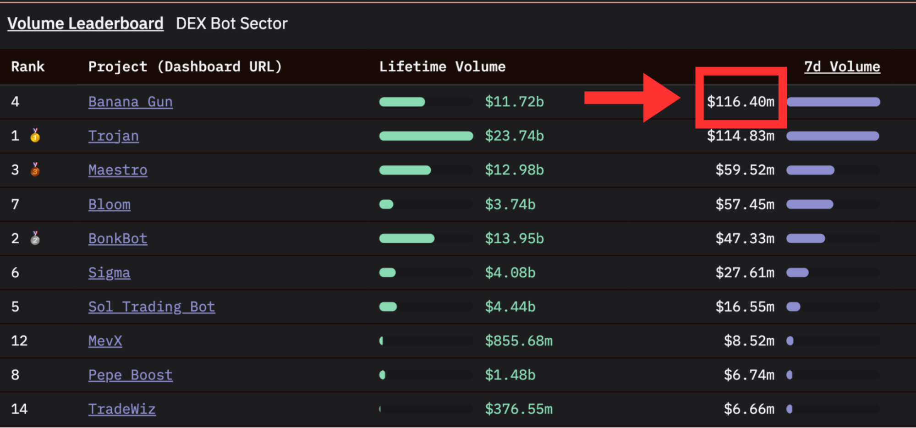Select Banana Gun 7d volume $116.40m
This screenshot has width=916, height=428.
click(740, 101)
